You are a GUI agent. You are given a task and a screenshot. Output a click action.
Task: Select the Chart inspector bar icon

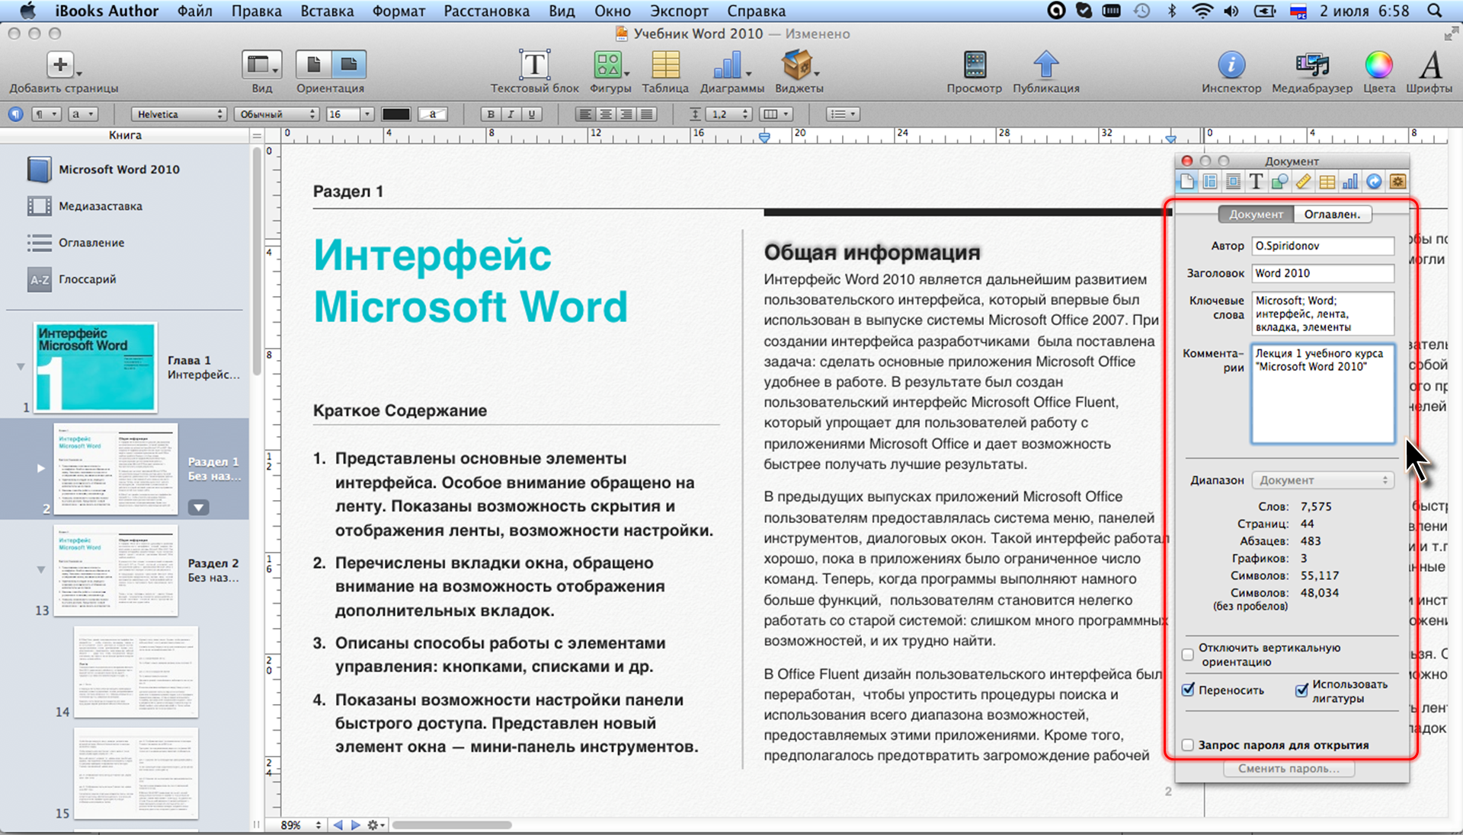click(1350, 181)
